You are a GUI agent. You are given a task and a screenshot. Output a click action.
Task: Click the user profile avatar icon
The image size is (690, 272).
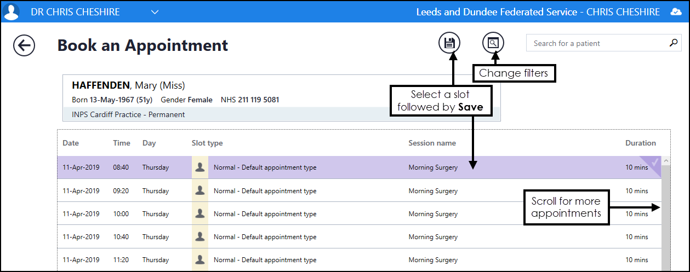pyautogui.click(x=12, y=11)
